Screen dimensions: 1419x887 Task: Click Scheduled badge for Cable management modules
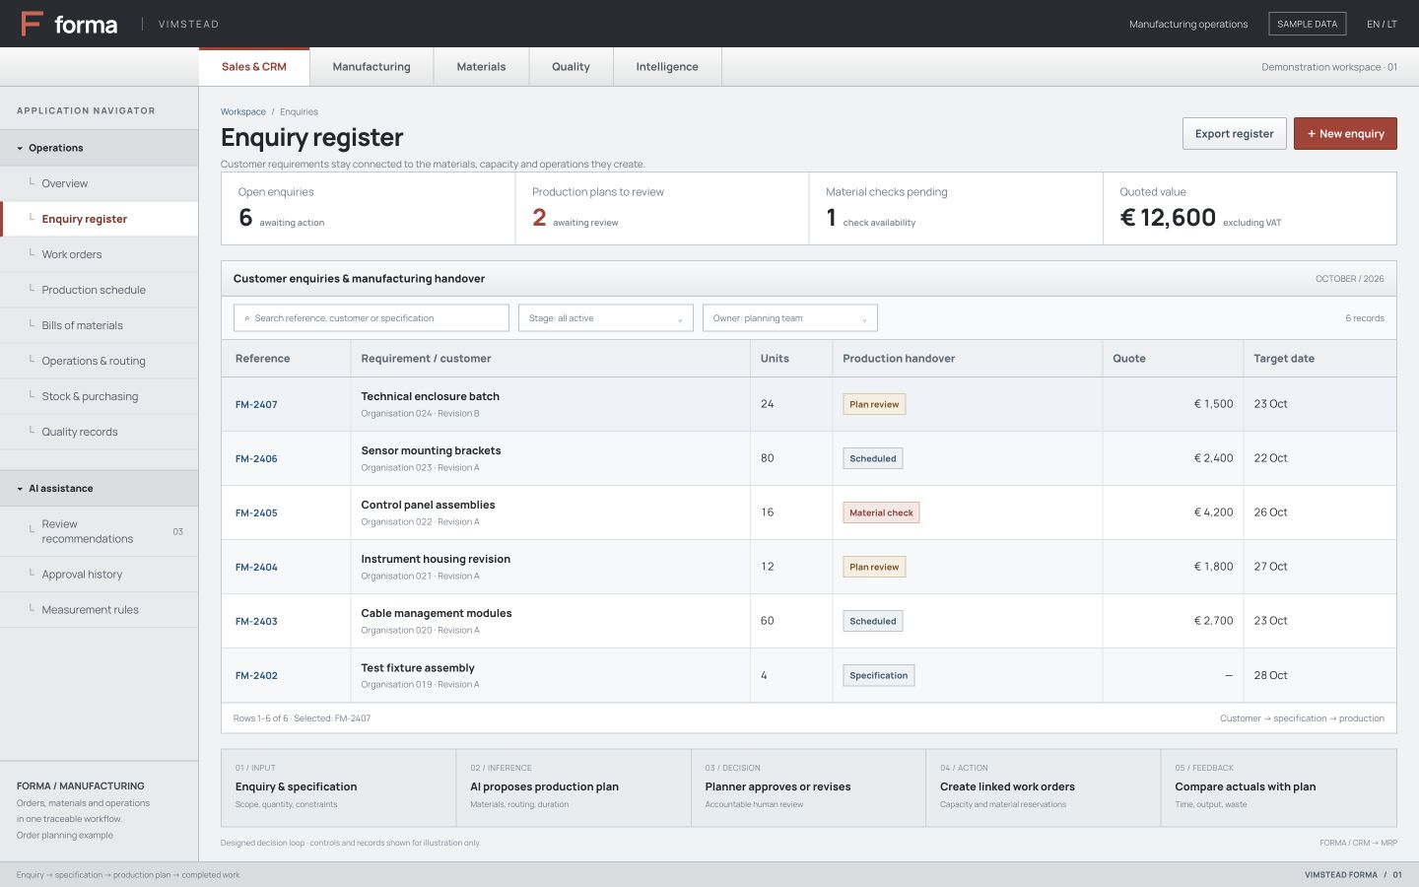[873, 621]
